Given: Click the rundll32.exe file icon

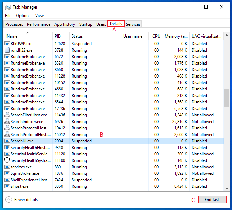Looking at the screenshot, I should coord(7,50).
